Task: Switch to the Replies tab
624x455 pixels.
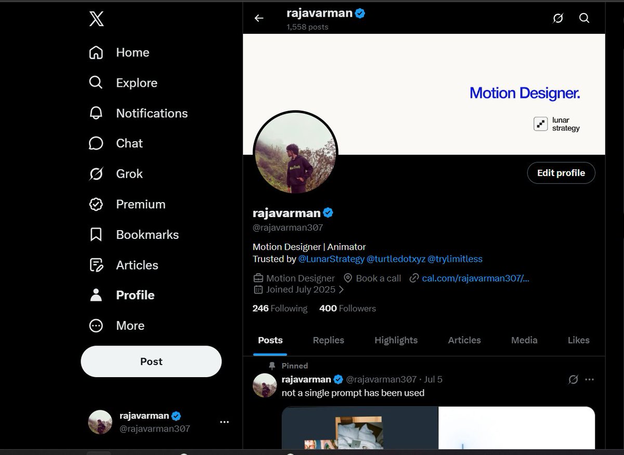Action: point(329,340)
